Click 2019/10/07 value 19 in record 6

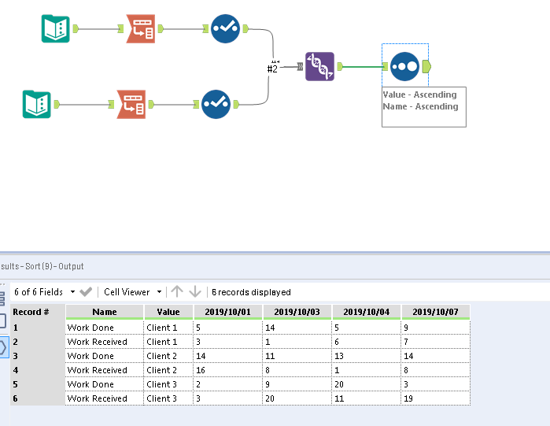pos(435,398)
